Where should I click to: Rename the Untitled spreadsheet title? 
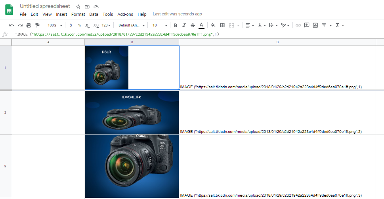click(x=45, y=6)
